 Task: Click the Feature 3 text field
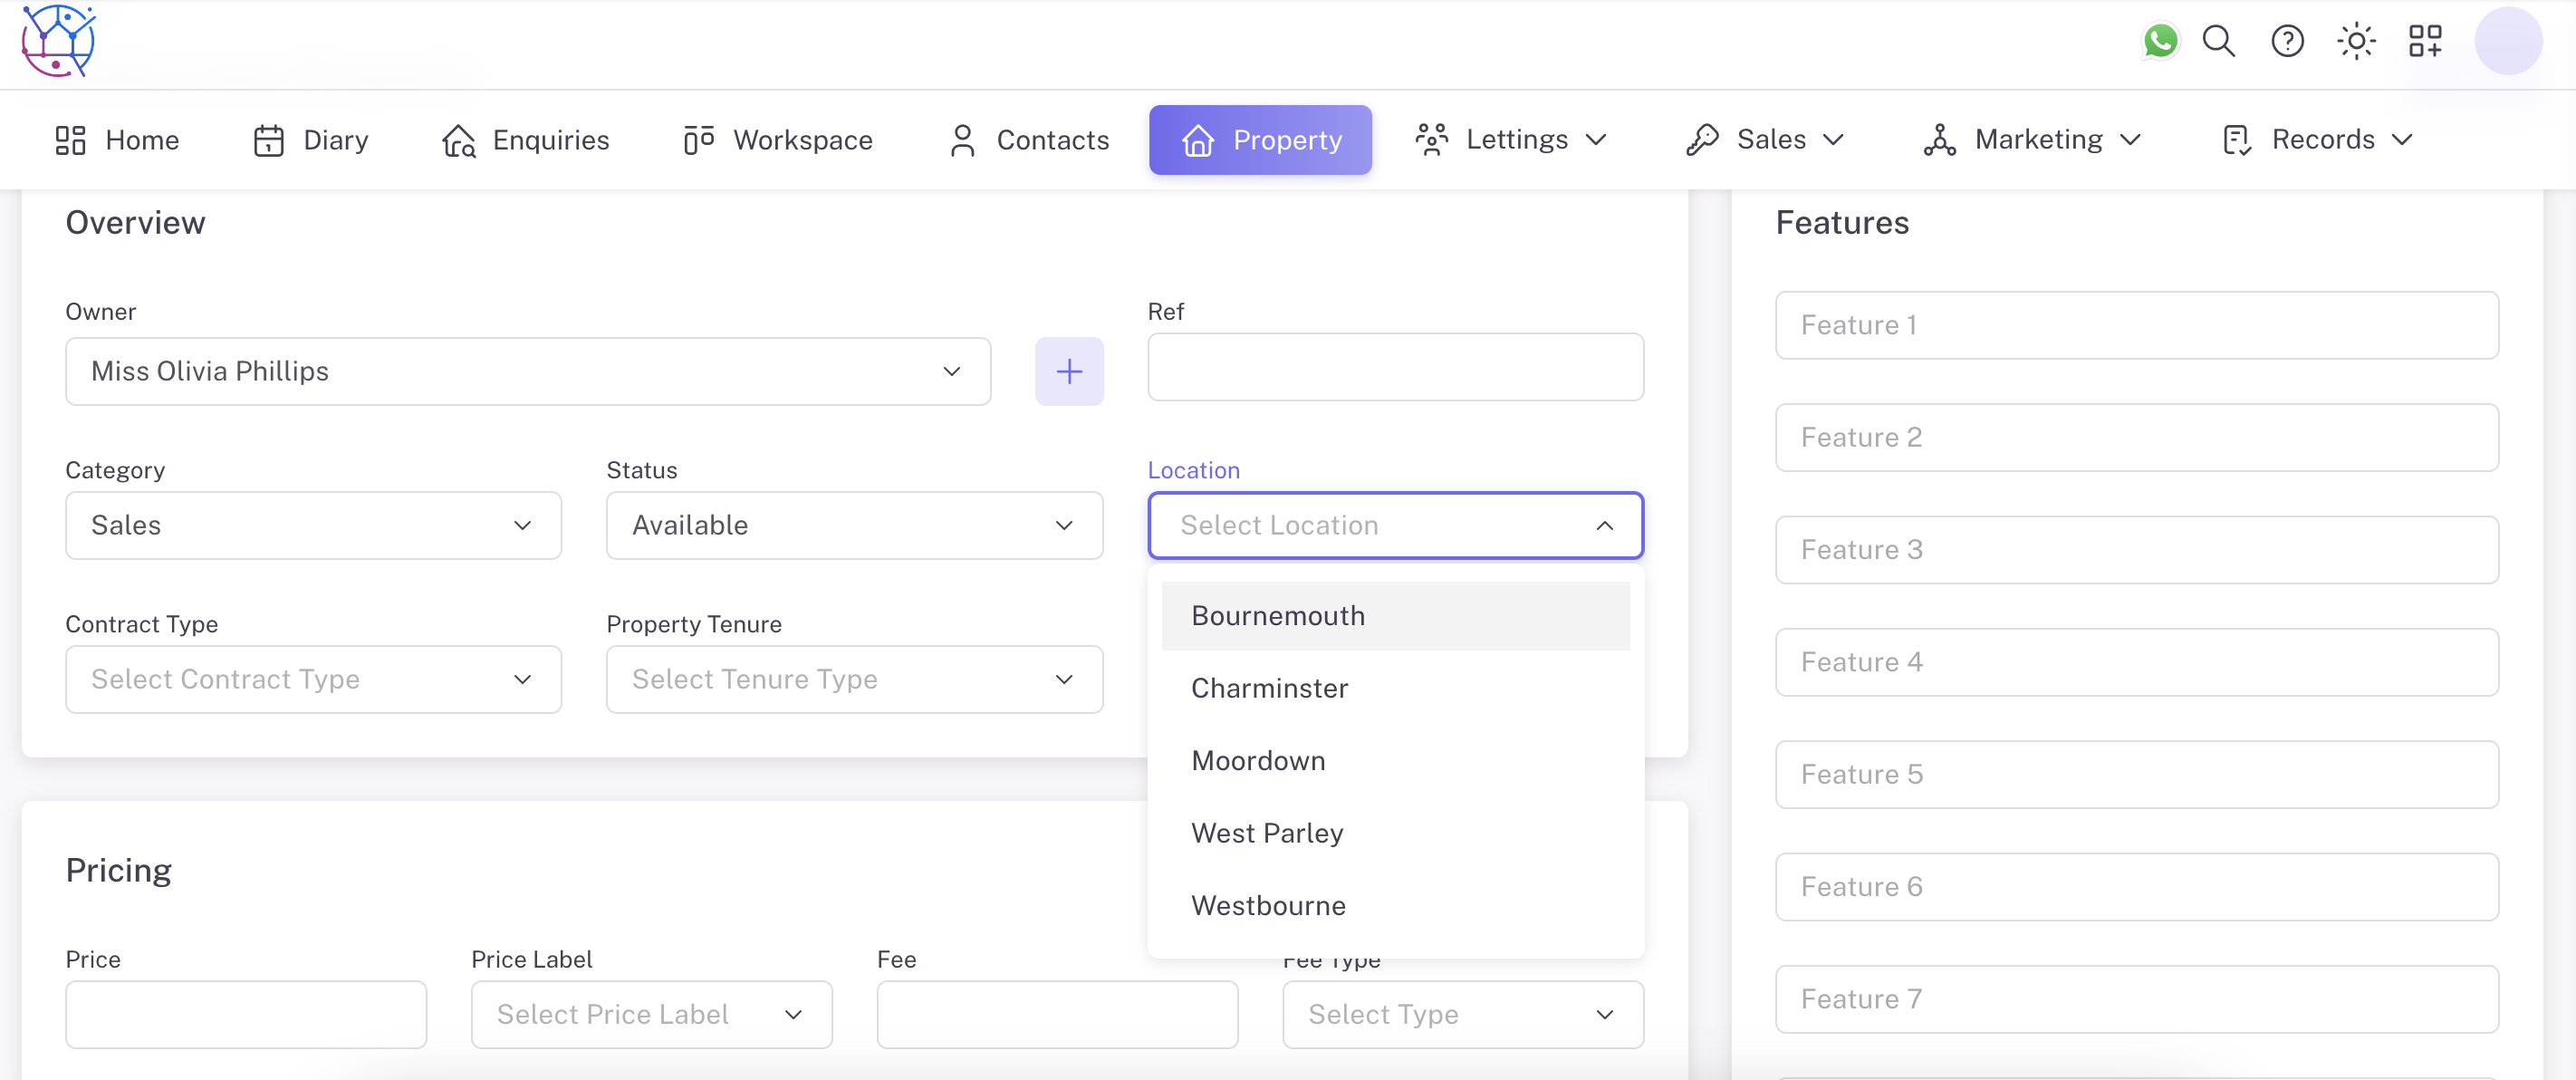2136,549
